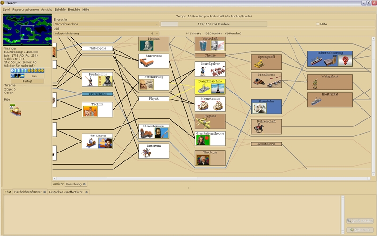Select the Brückenbau technology node

point(98,94)
